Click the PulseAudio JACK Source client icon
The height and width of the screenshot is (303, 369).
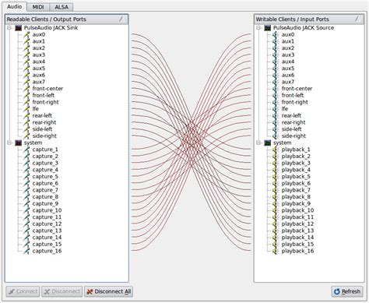(267, 28)
